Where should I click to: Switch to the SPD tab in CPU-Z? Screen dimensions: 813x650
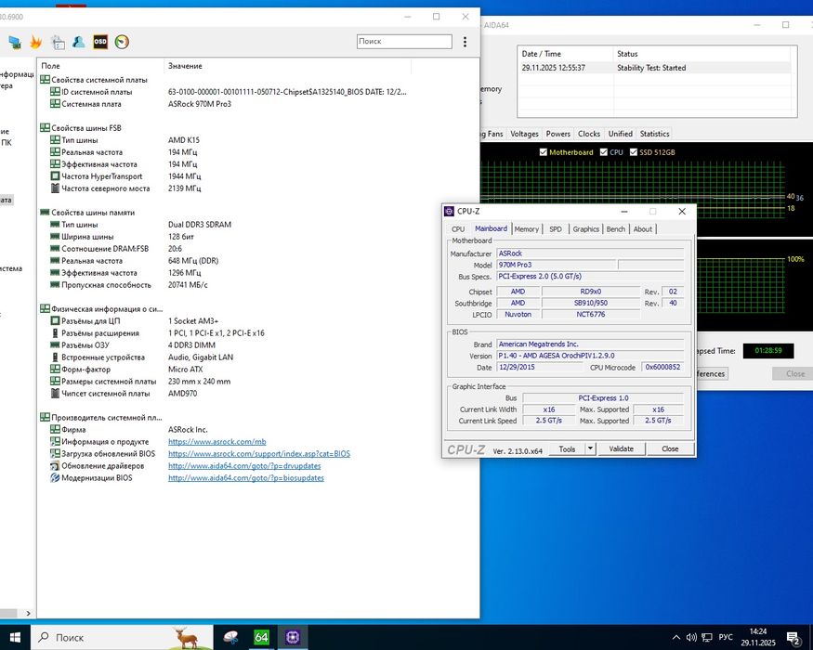pos(556,229)
